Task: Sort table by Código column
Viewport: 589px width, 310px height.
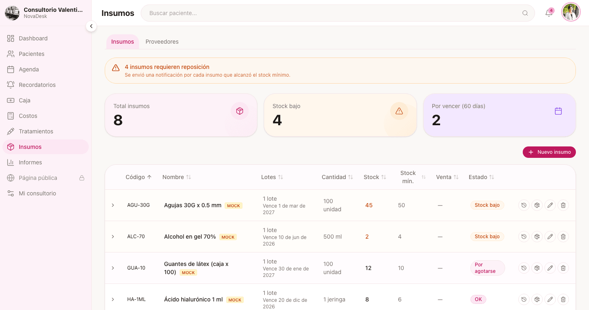Action: point(139,177)
